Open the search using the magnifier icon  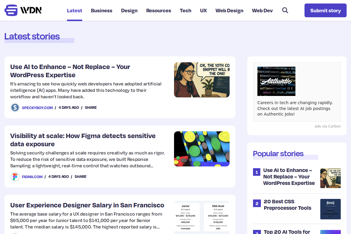(285, 10)
